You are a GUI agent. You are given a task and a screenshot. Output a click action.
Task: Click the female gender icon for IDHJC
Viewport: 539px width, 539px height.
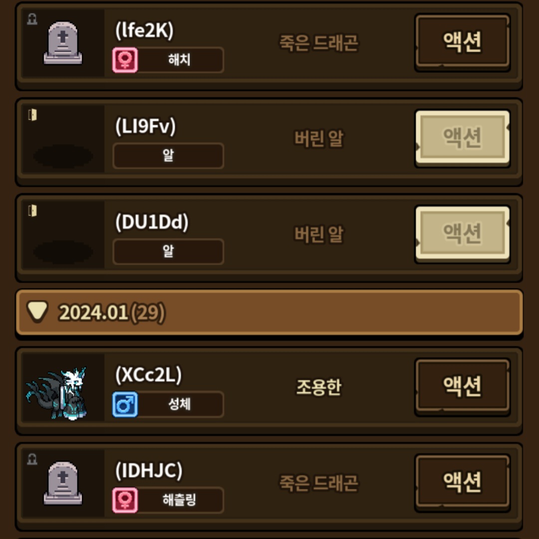tap(125, 500)
